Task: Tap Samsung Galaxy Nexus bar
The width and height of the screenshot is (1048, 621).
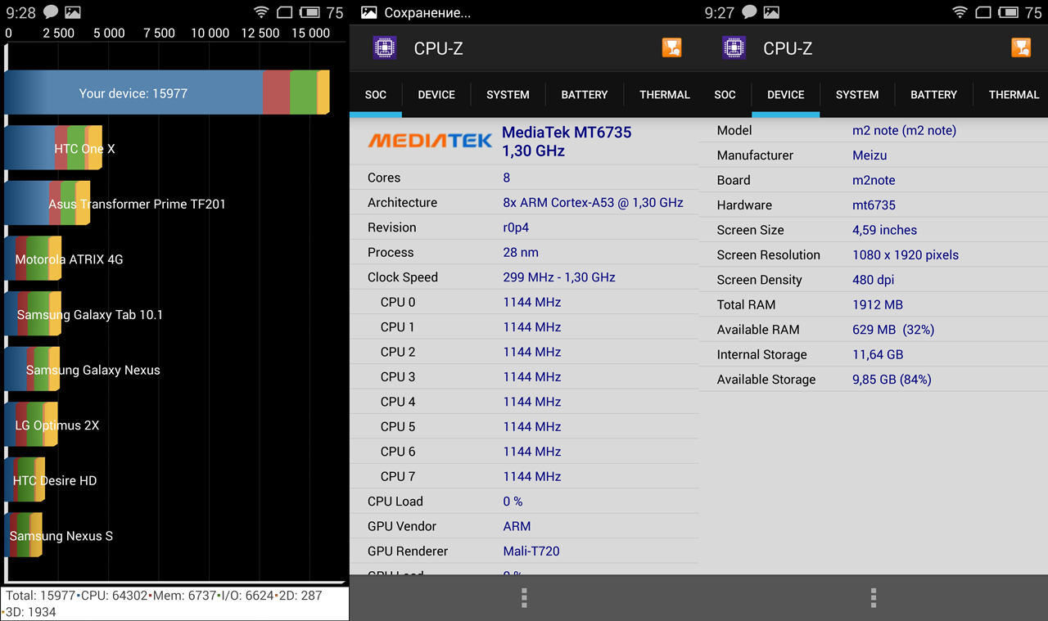Action: (32, 370)
